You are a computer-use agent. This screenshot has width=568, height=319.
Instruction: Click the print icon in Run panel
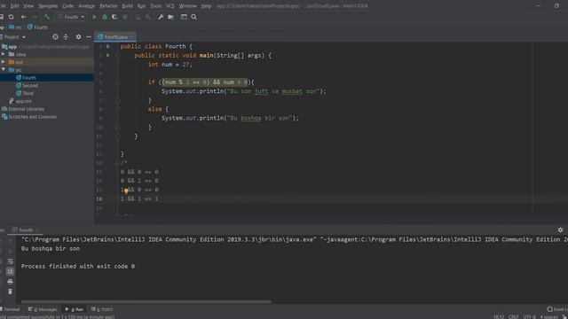click(10, 282)
